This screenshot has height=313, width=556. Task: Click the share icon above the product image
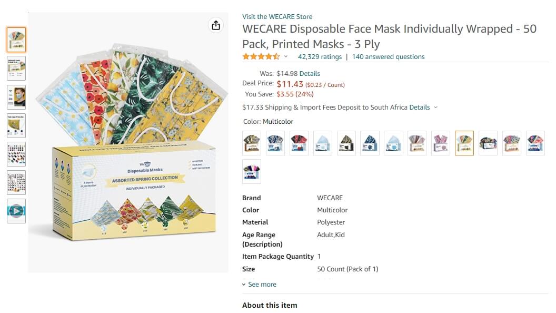click(x=216, y=25)
